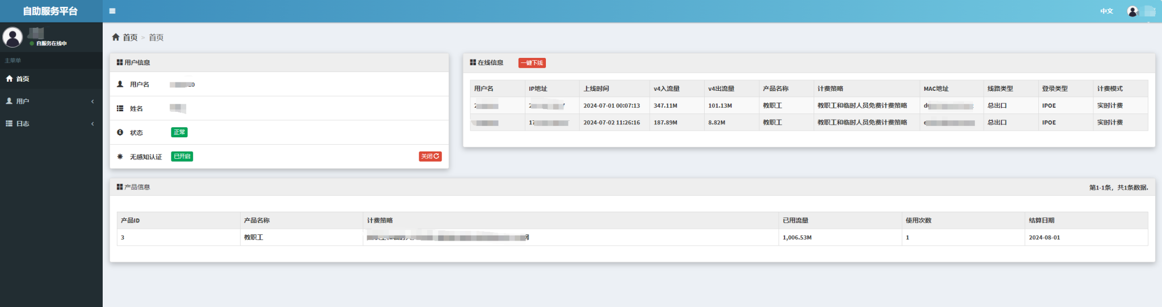Click the hamburger sidebar toggle icon
The height and width of the screenshot is (307, 1162).
[x=112, y=11]
